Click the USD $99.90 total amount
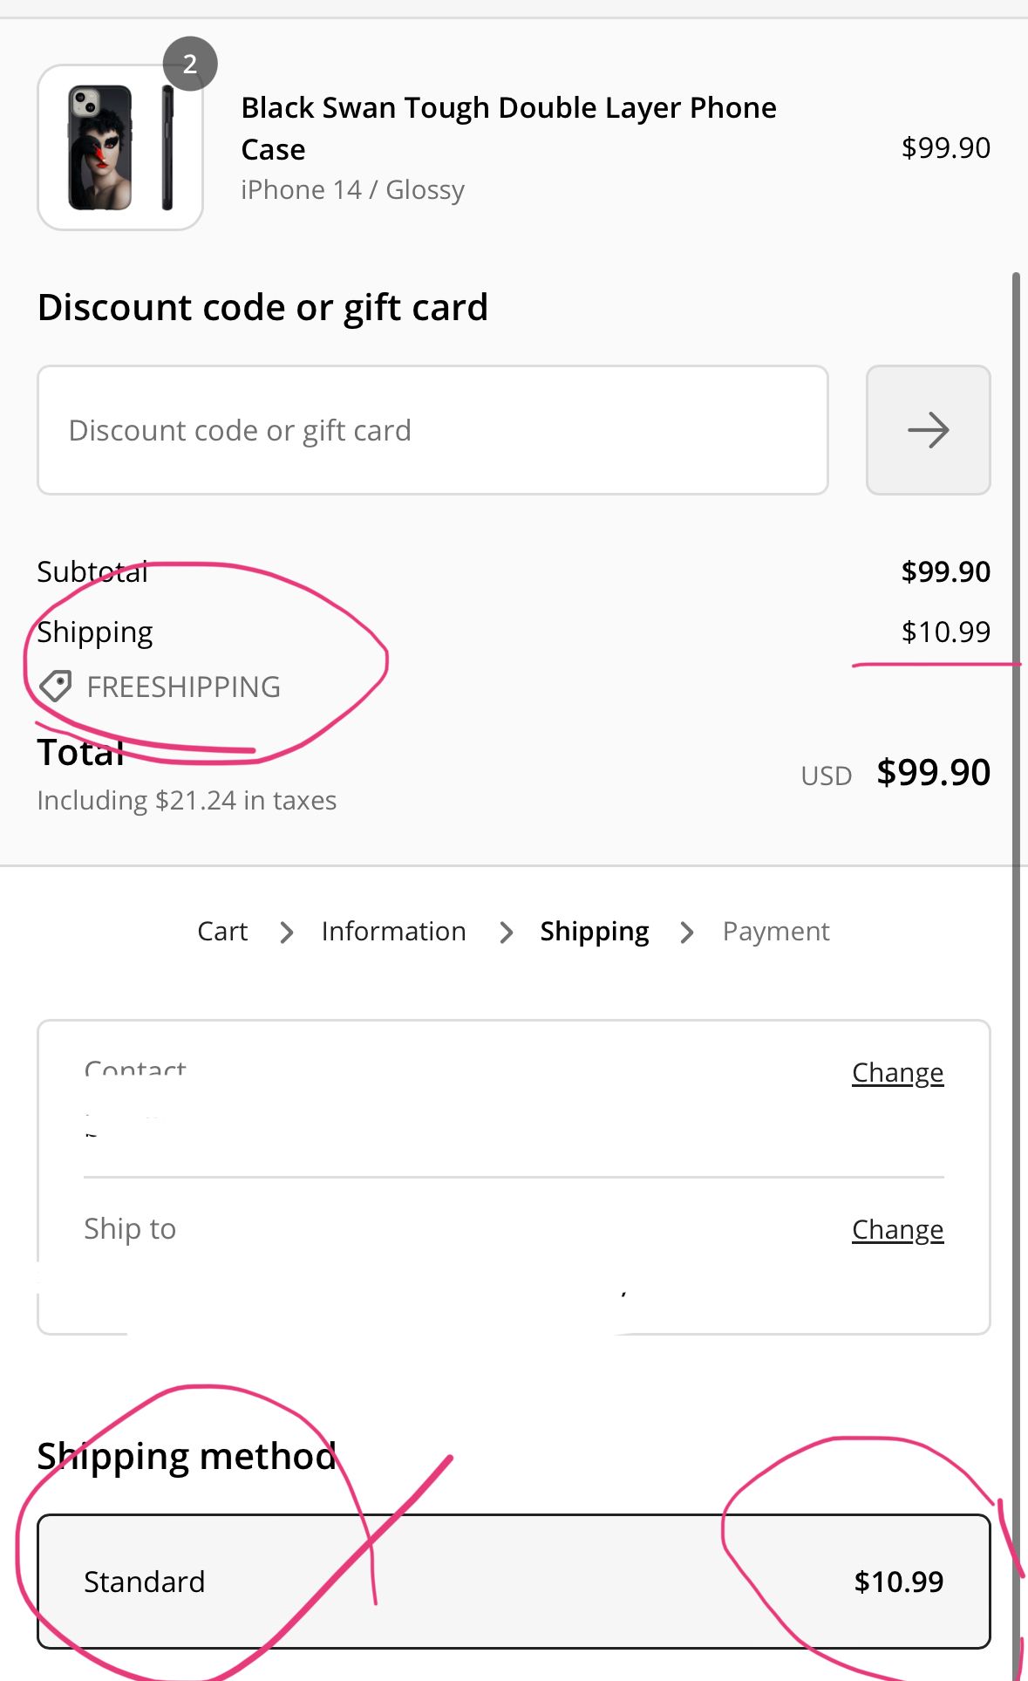The height and width of the screenshot is (1681, 1028). click(x=932, y=773)
